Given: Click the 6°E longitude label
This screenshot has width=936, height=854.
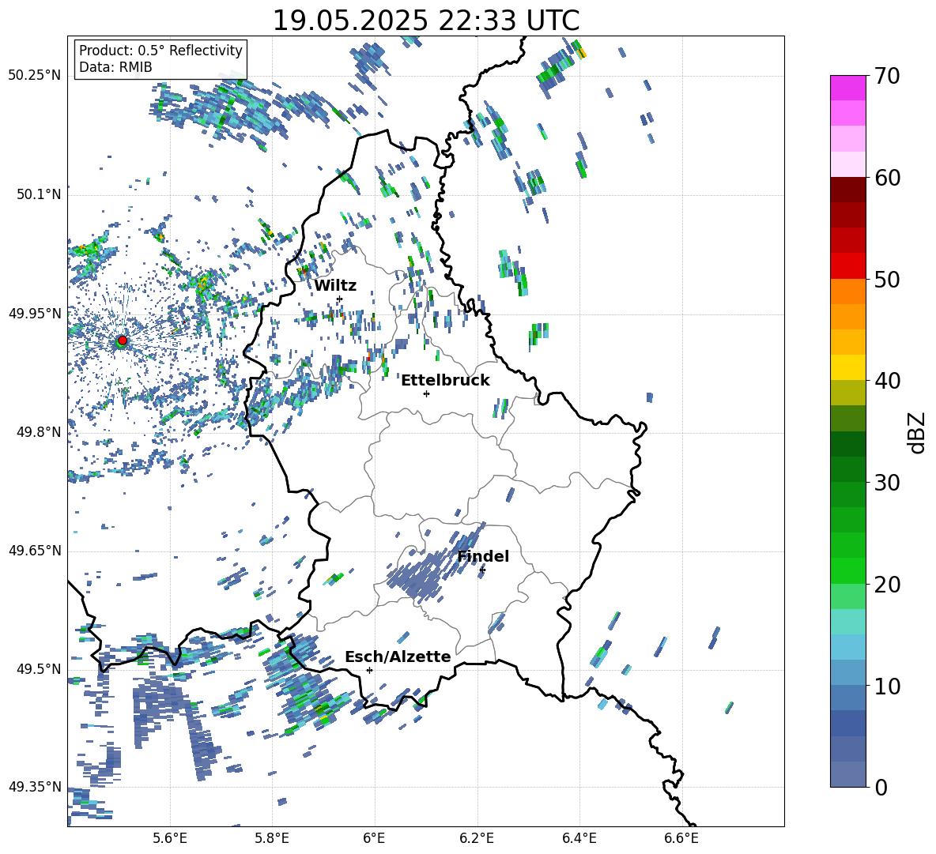Looking at the screenshot, I should [374, 839].
